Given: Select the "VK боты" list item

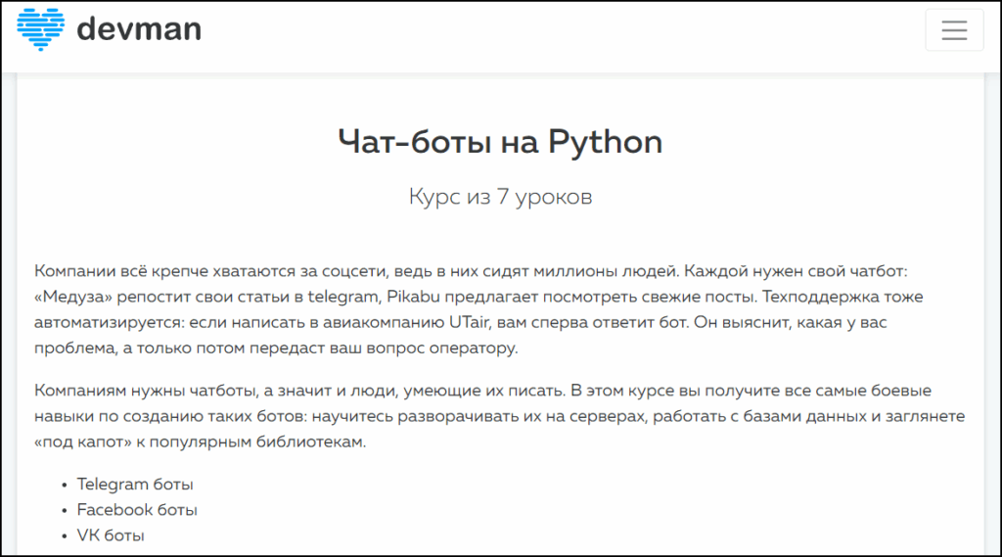Looking at the screenshot, I should click(111, 535).
